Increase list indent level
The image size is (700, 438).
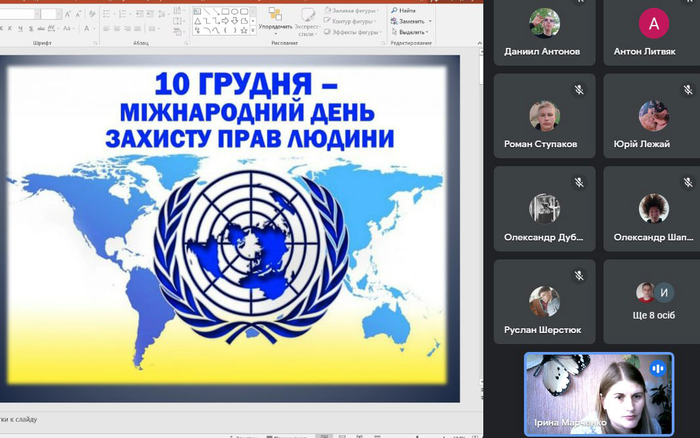point(150,14)
